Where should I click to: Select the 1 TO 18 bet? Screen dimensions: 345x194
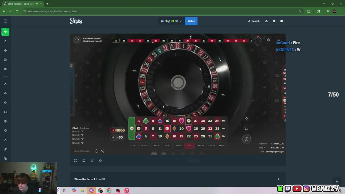[134, 146]
